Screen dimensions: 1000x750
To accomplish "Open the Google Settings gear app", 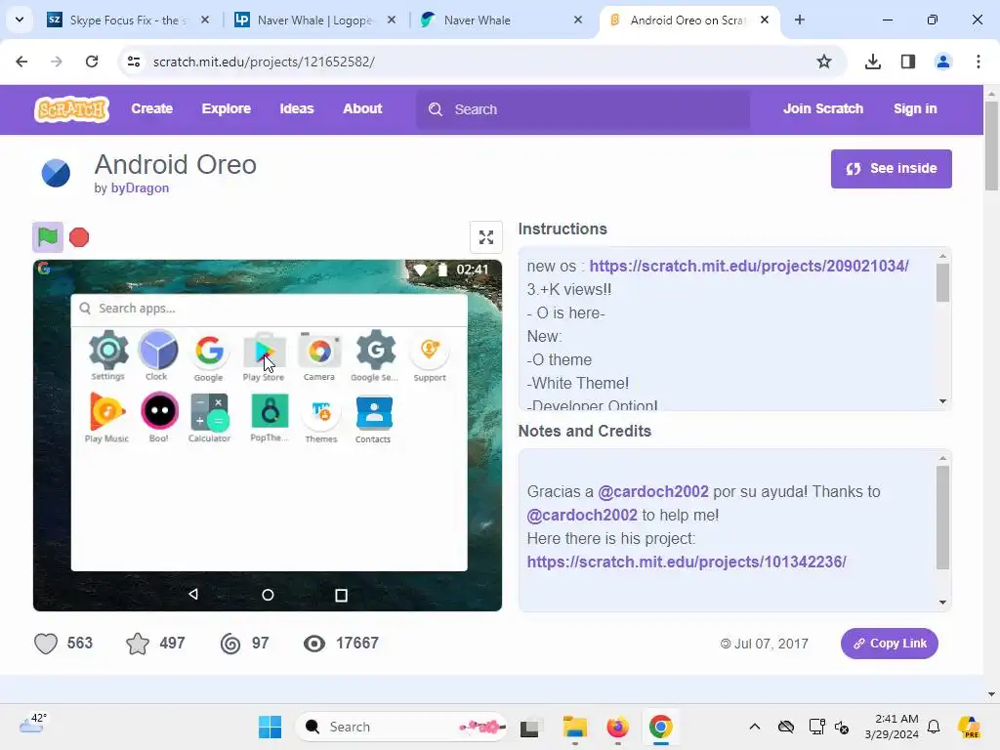I will (x=375, y=356).
